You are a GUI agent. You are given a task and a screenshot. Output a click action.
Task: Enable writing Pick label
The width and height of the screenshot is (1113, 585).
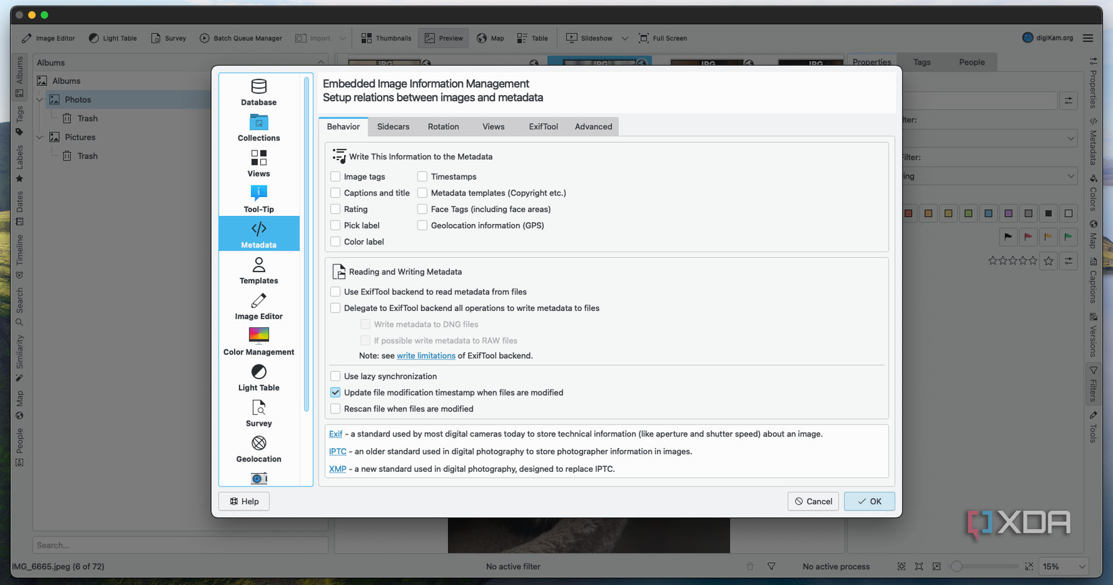335,225
